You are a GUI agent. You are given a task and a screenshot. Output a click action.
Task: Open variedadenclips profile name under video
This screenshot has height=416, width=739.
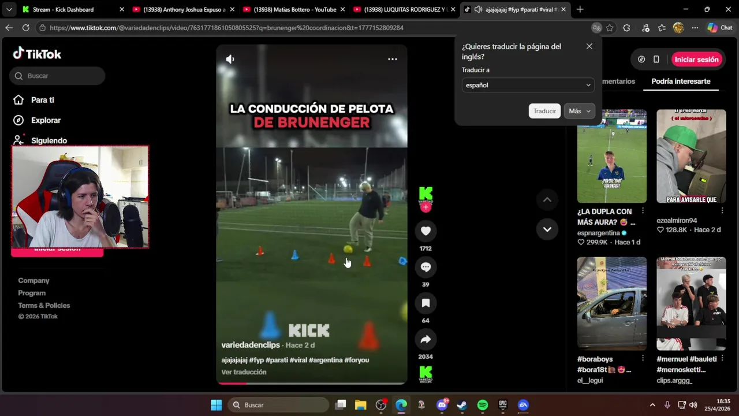[x=251, y=345]
